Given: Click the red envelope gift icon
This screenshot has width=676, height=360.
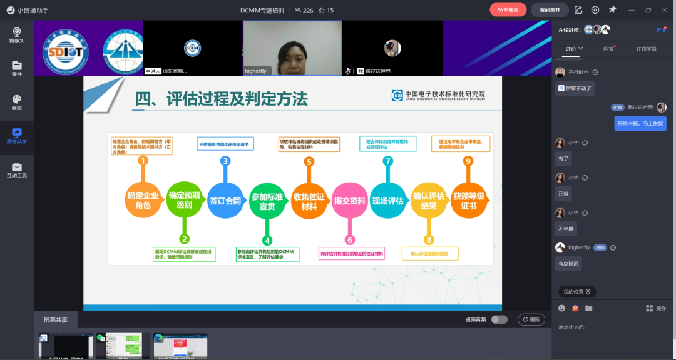Looking at the screenshot, I should (x=575, y=308).
